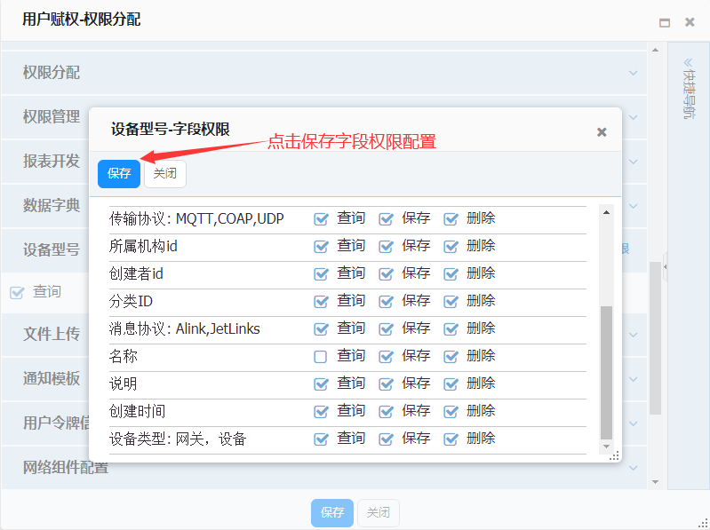Screen dimensions: 710x530
Task: Collapse the 快捷导航 side panel arrow icon
Action: click(687, 63)
